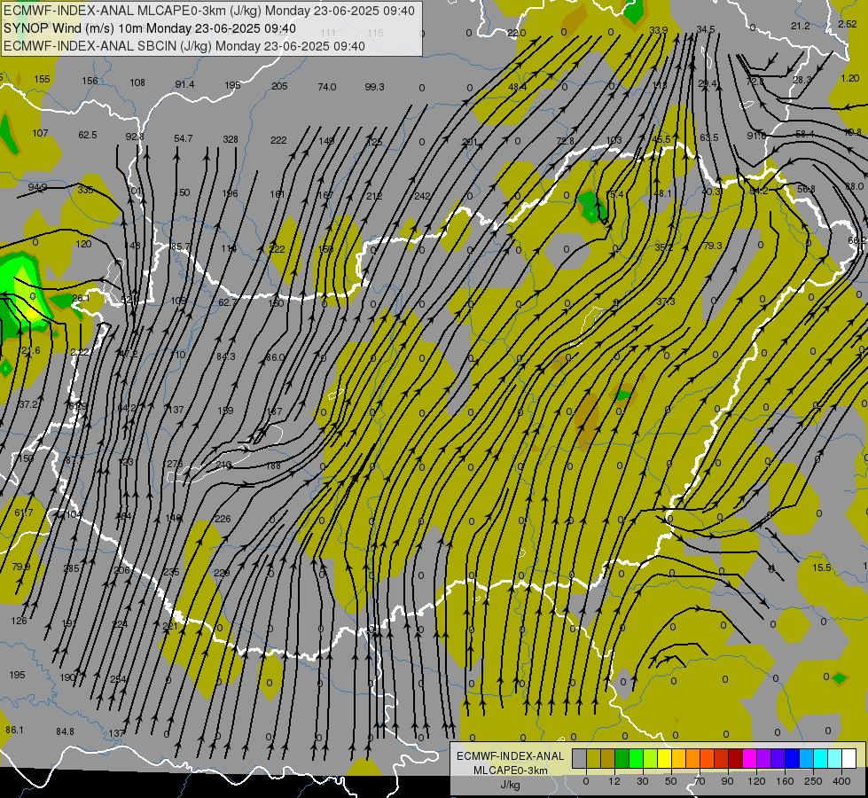The image size is (868, 798).
Task: Click the map value 91.4
Action: click(x=185, y=84)
